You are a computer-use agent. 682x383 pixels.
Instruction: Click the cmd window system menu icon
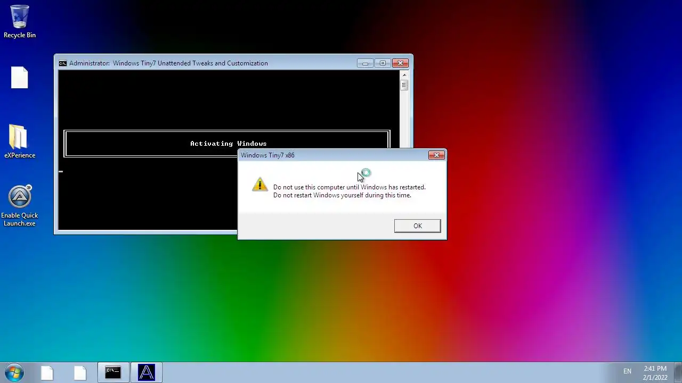point(63,63)
